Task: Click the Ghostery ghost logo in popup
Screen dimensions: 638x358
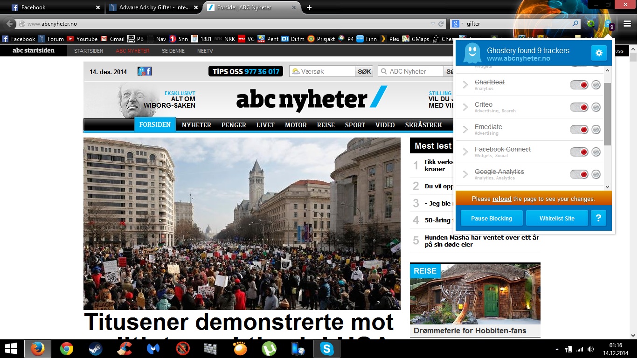Action: (472, 53)
